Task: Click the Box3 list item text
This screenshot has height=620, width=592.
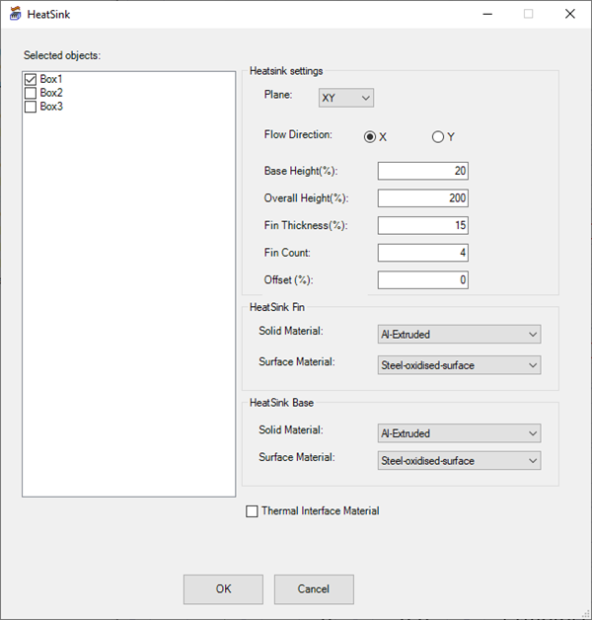Action: (x=51, y=107)
